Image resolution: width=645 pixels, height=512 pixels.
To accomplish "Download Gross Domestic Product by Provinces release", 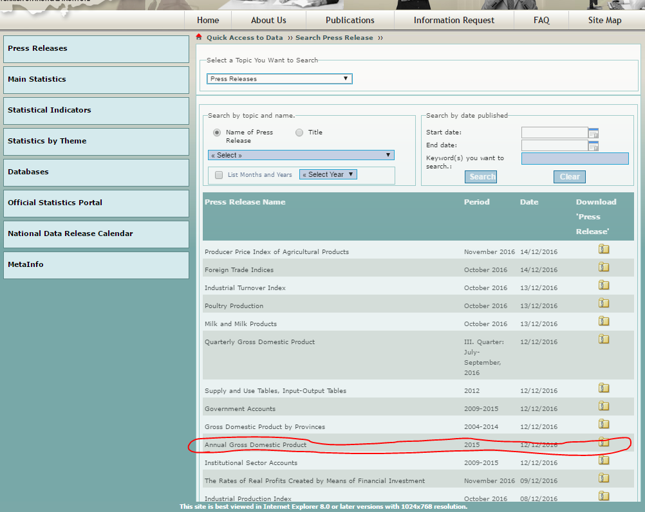I will coord(603,424).
